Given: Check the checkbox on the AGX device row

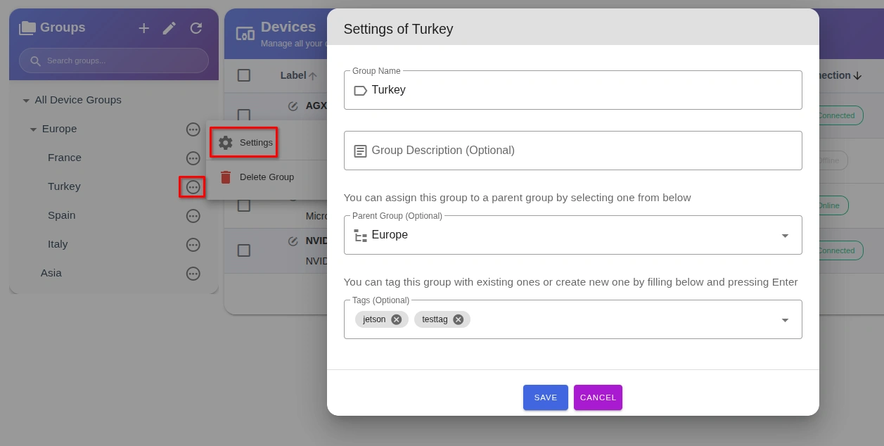Looking at the screenshot, I should pos(243,115).
